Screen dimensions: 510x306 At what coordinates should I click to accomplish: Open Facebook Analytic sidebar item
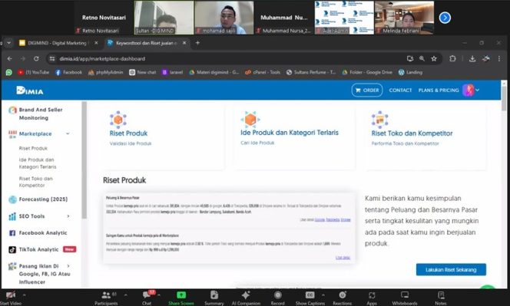pos(38,233)
